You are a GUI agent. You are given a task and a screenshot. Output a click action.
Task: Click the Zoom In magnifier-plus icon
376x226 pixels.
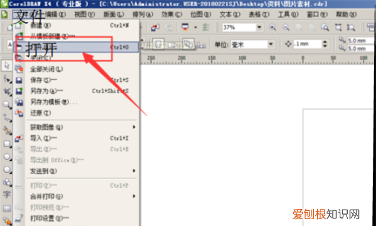click(273, 28)
